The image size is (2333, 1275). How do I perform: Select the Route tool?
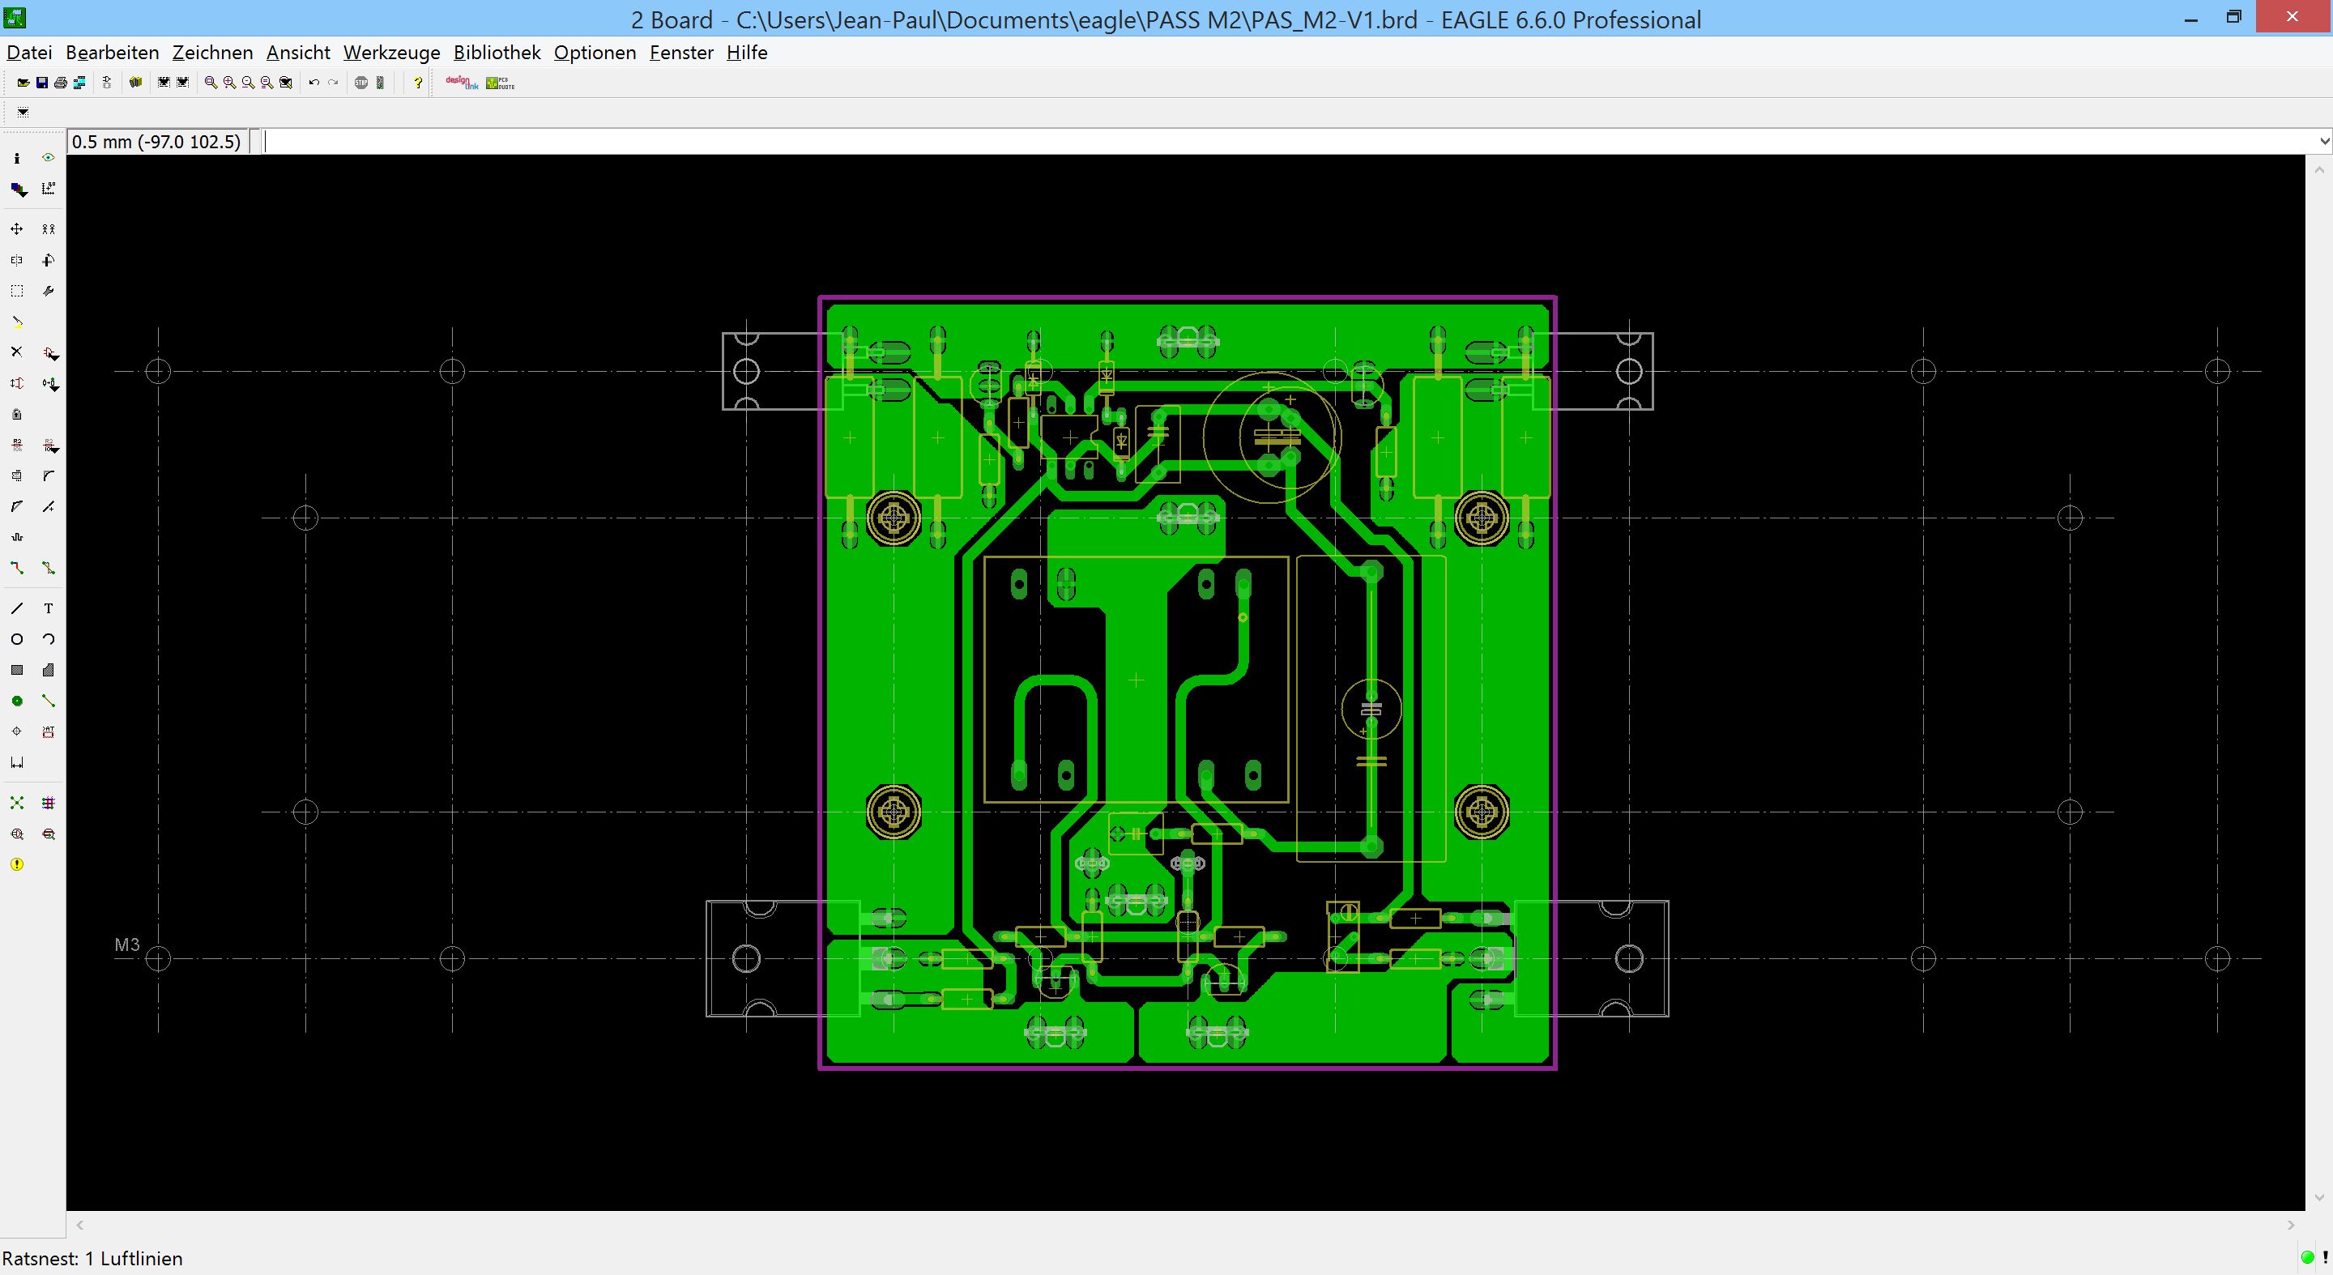click(16, 568)
